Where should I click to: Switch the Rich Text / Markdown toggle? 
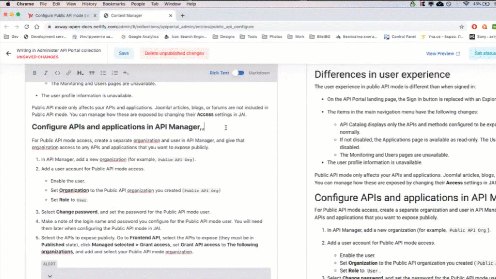click(238, 73)
